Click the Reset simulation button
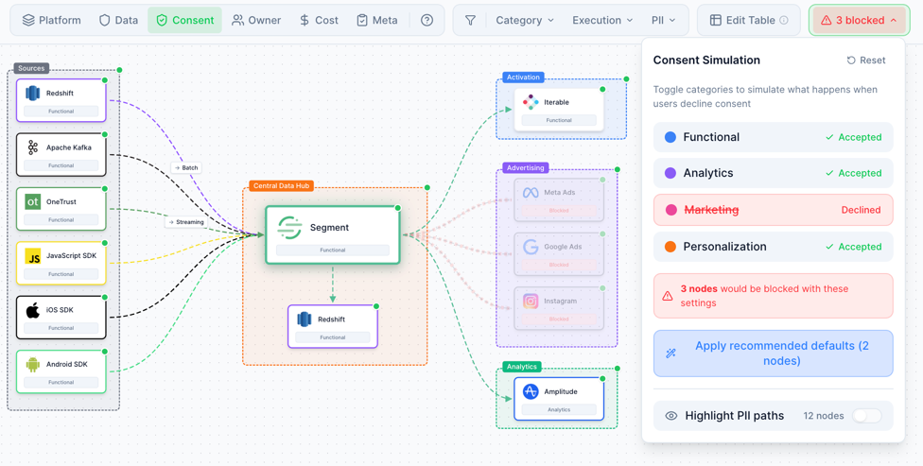Image resolution: width=923 pixels, height=466 pixels. pos(866,60)
